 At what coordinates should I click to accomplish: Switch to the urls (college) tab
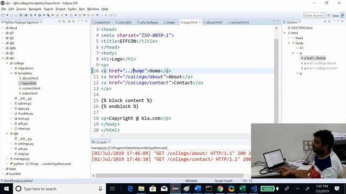tap(148, 22)
